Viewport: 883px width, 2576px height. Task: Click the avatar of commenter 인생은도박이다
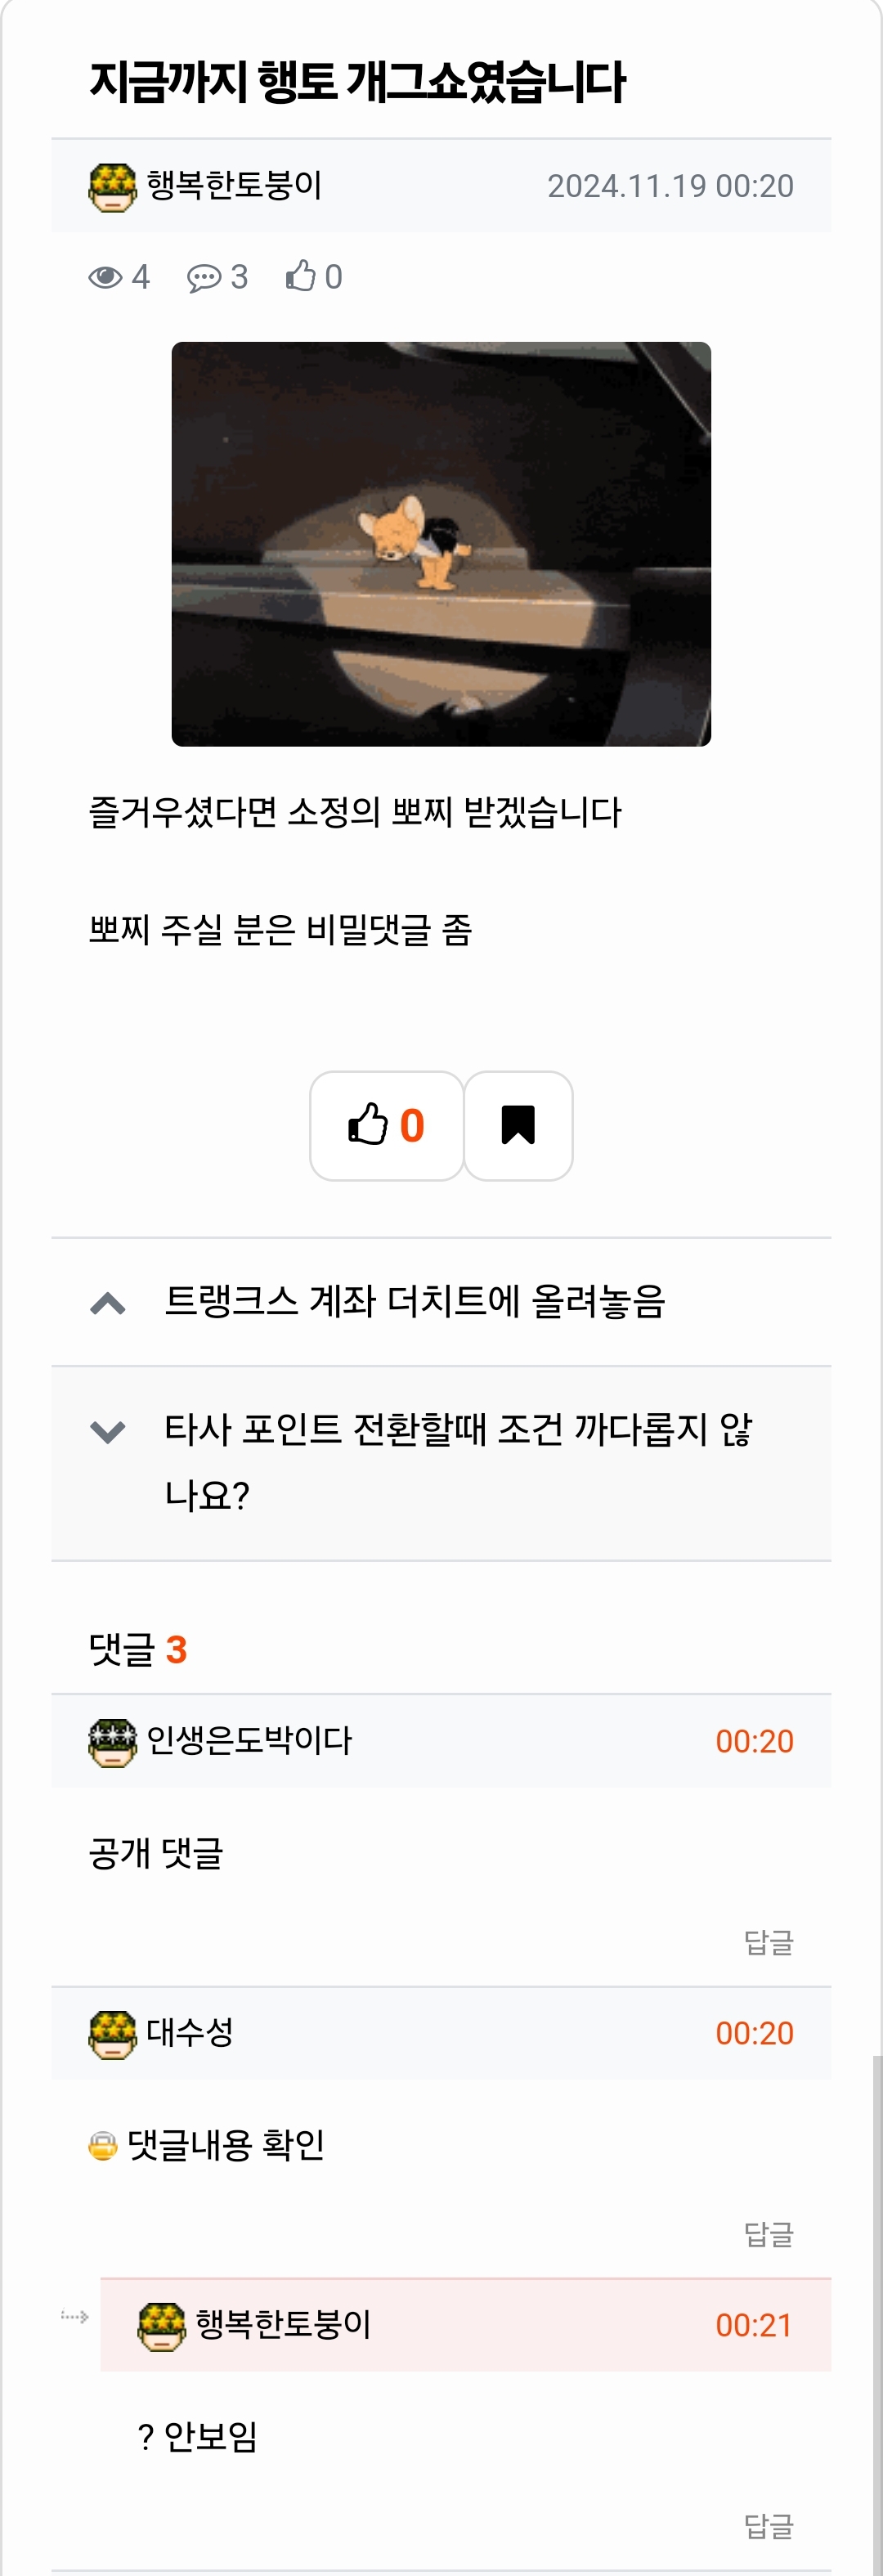pyautogui.click(x=112, y=1742)
